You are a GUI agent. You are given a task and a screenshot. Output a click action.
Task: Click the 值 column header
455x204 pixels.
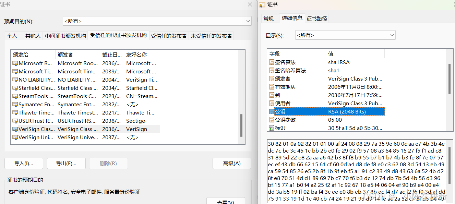click(x=355, y=54)
